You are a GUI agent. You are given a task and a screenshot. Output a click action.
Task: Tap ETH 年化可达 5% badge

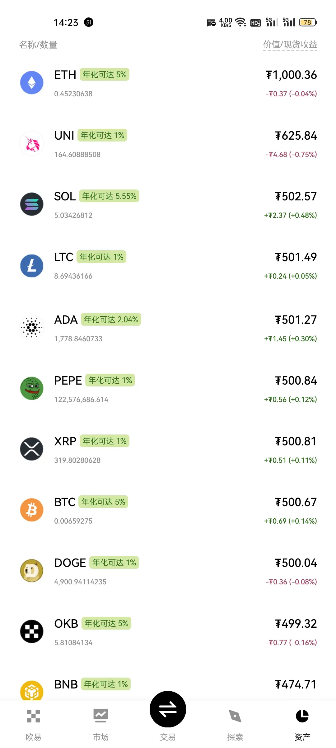(105, 74)
